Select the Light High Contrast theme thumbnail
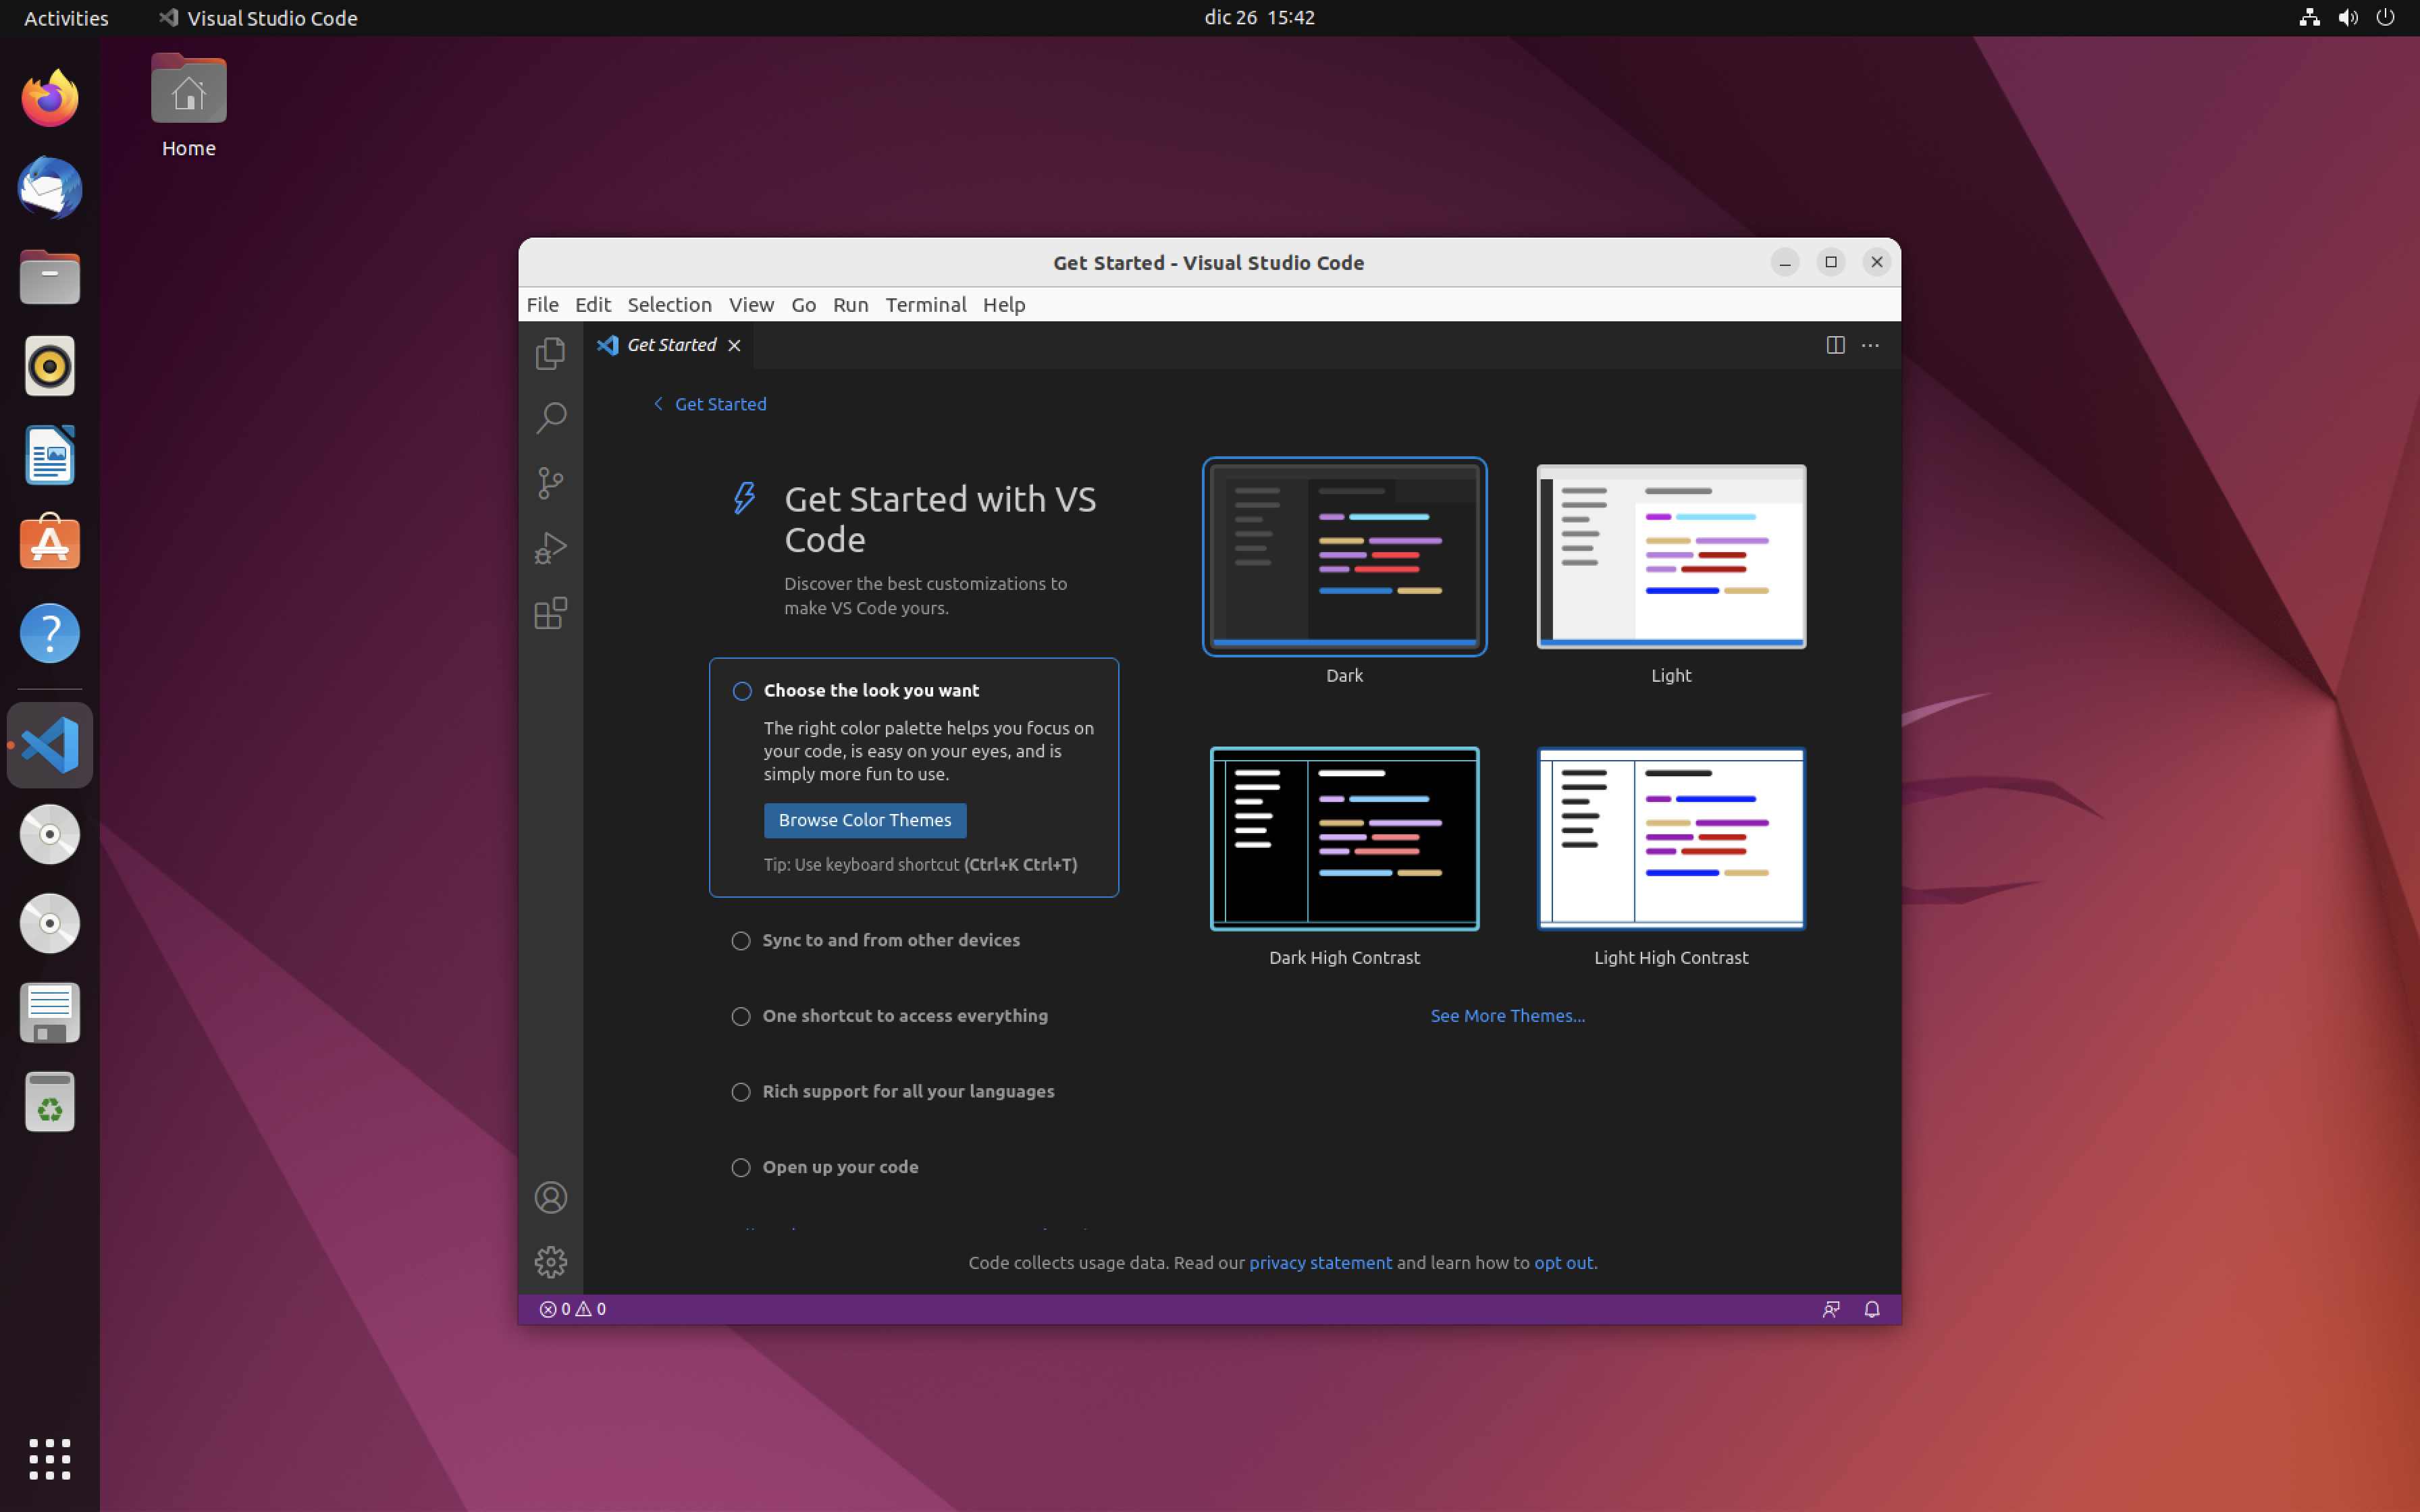Viewport: 2420px width, 1512px height. coord(1671,839)
